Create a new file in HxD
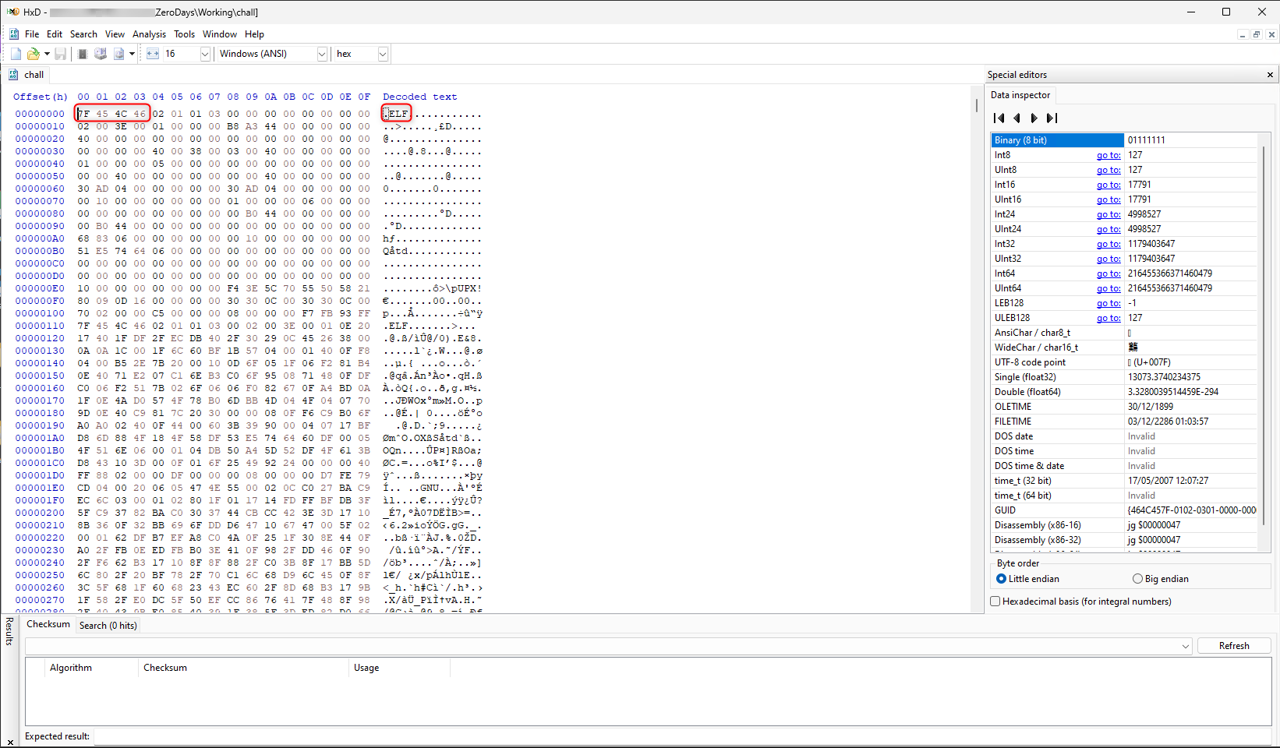 [15, 54]
